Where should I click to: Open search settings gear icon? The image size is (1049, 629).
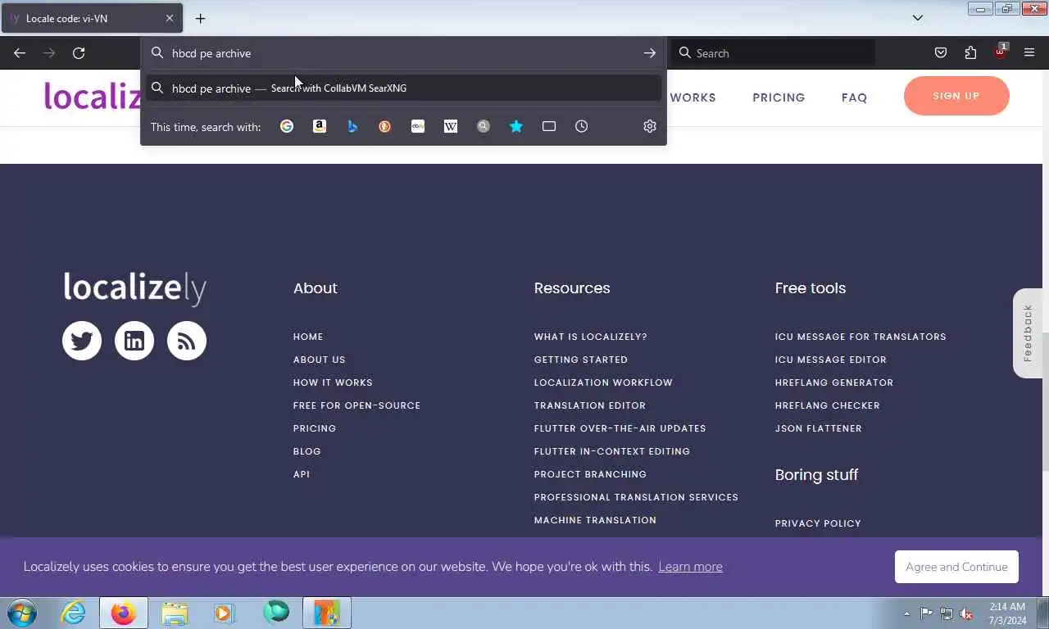coord(650,126)
